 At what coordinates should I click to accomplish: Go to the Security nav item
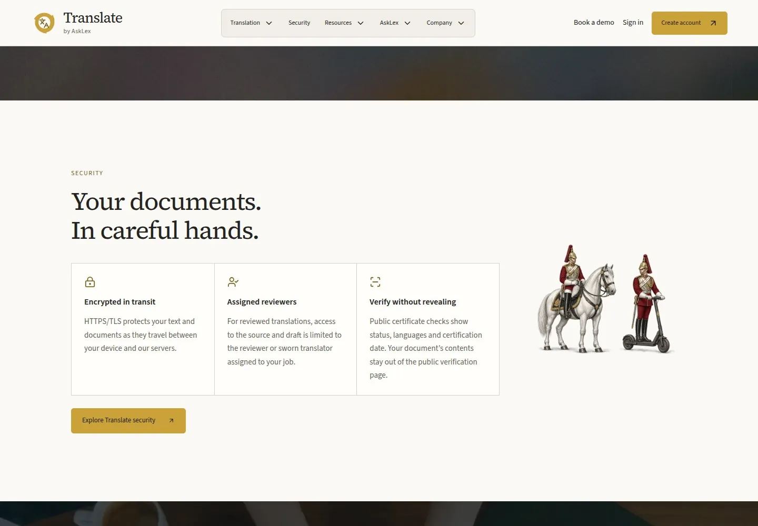click(299, 23)
